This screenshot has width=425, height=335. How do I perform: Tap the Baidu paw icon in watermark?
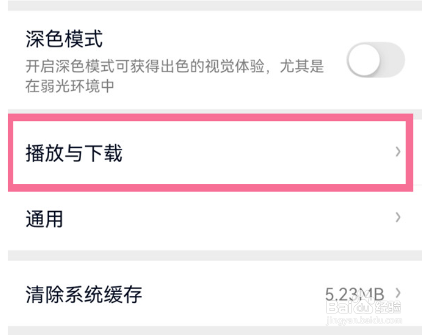(363, 302)
